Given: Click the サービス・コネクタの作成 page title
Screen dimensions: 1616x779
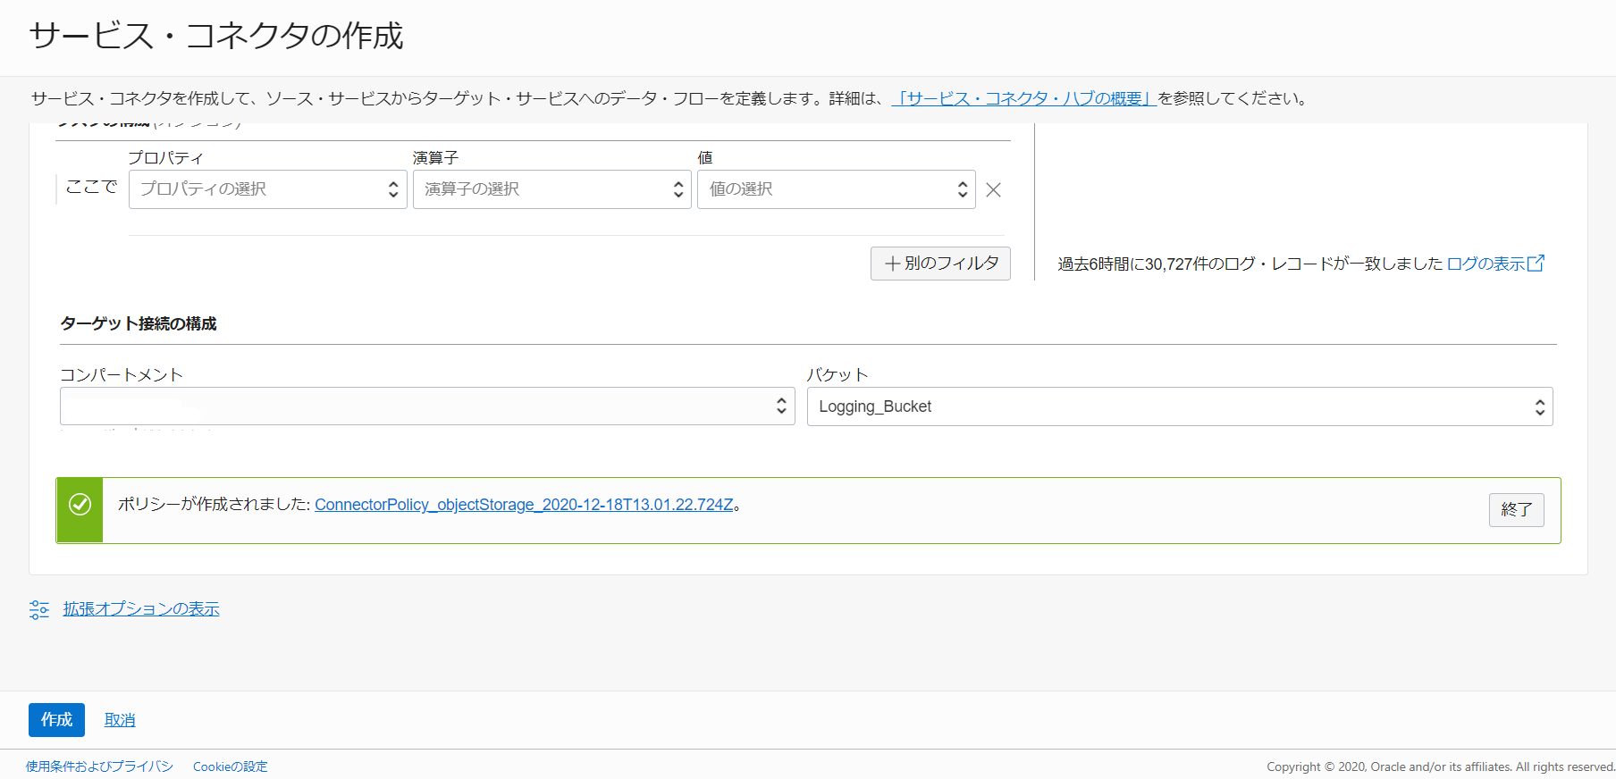Looking at the screenshot, I should pos(216,36).
